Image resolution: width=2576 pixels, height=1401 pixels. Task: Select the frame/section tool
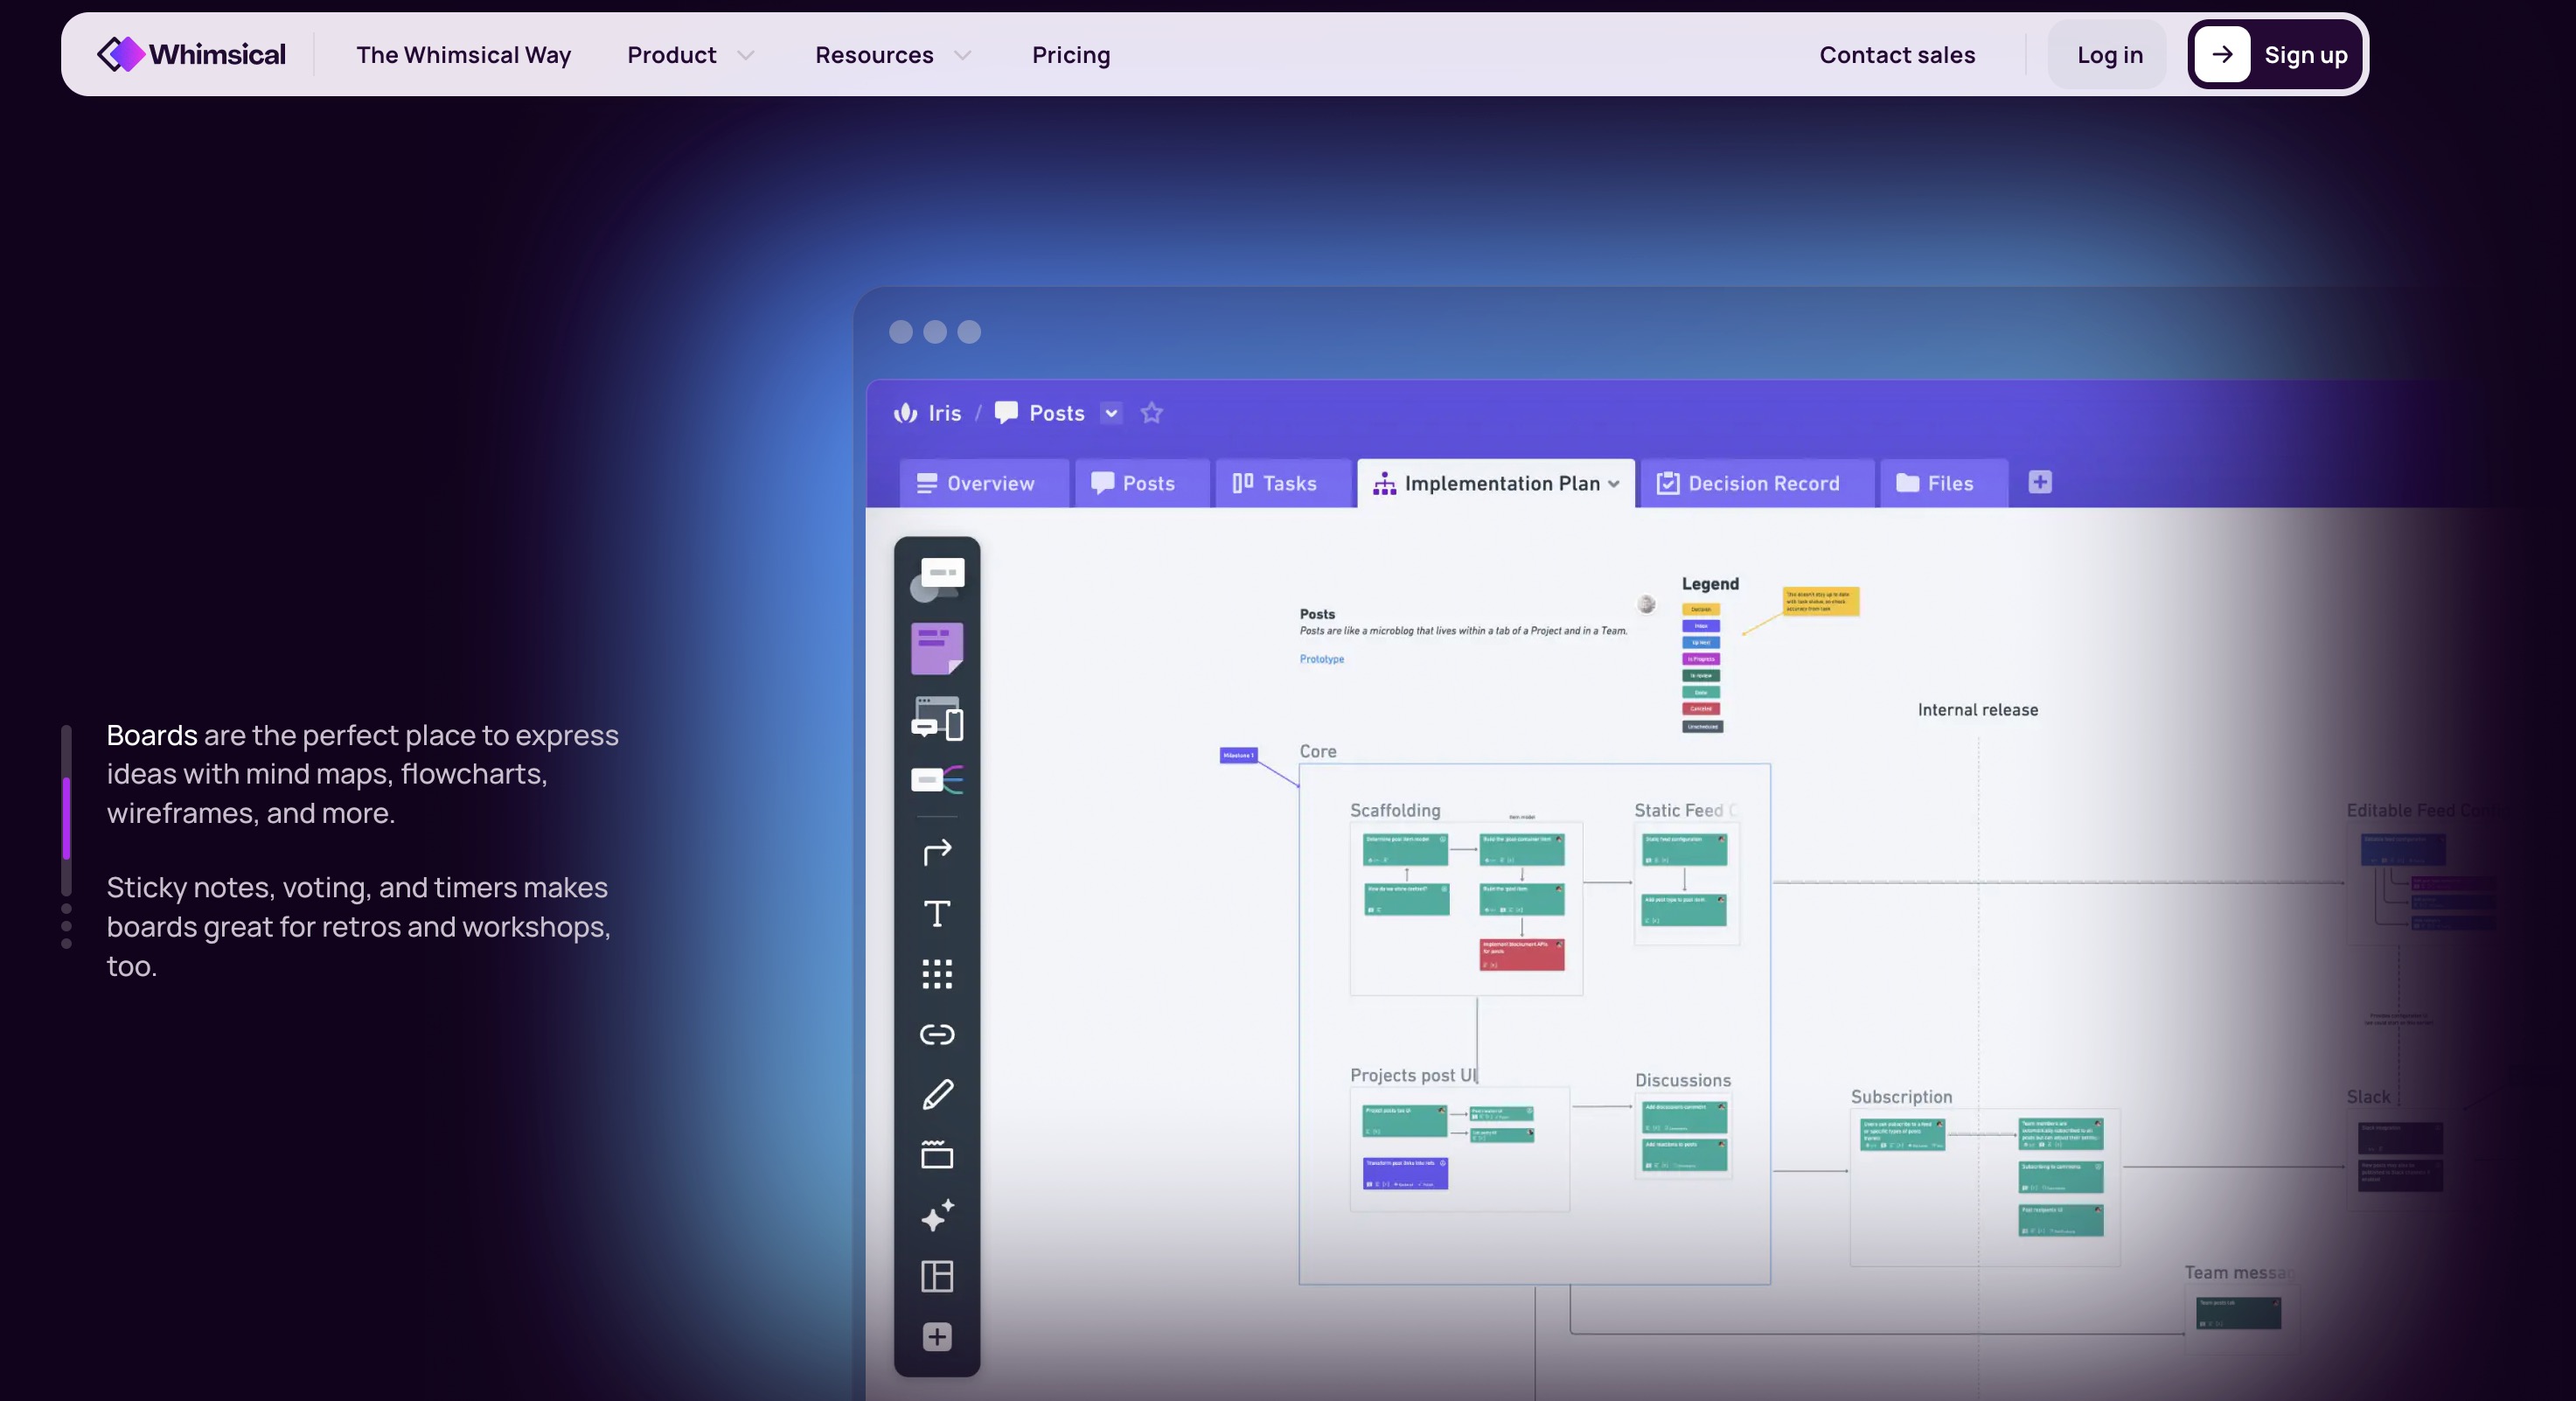click(x=937, y=1155)
